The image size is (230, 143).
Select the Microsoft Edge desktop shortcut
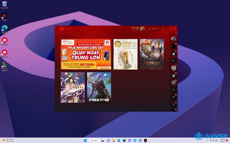coord(4,30)
